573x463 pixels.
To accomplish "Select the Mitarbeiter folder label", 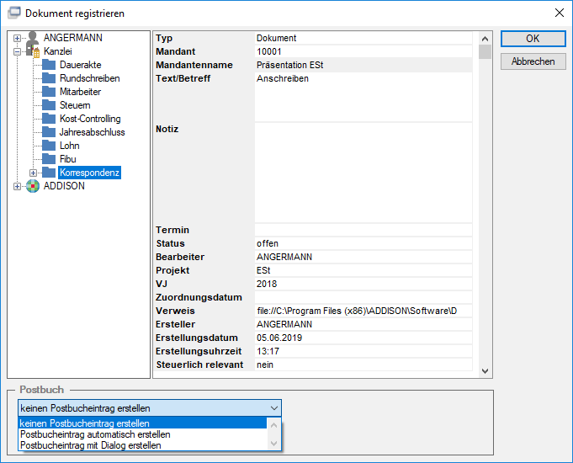I will pos(80,92).
